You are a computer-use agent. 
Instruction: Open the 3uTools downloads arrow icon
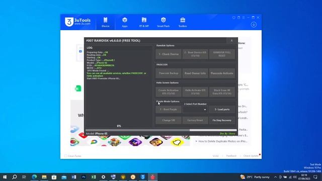pyautogui.click(x=254, y=25)
